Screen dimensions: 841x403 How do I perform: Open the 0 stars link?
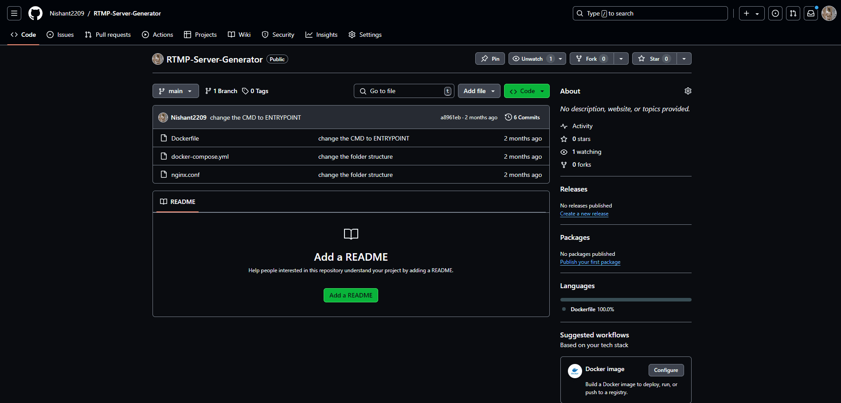point(581,139)
